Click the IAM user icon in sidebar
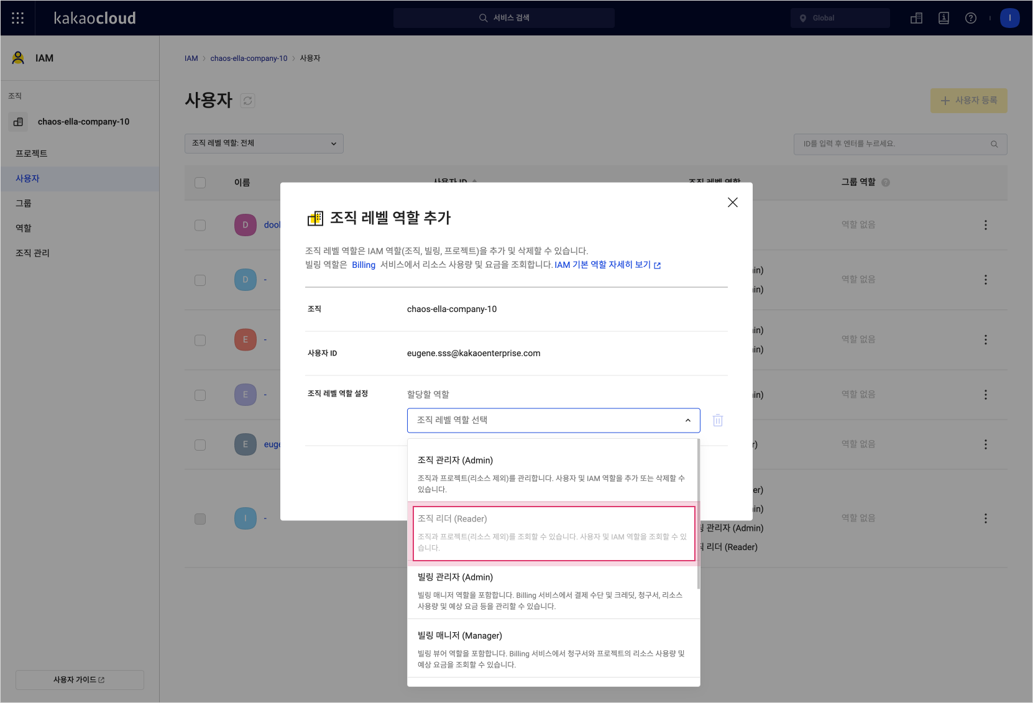Screen dimensions: 1033x703 tap(18, 58)
